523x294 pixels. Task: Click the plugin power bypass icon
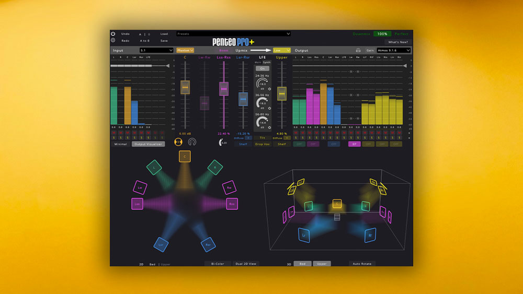(x=113, y=33)
